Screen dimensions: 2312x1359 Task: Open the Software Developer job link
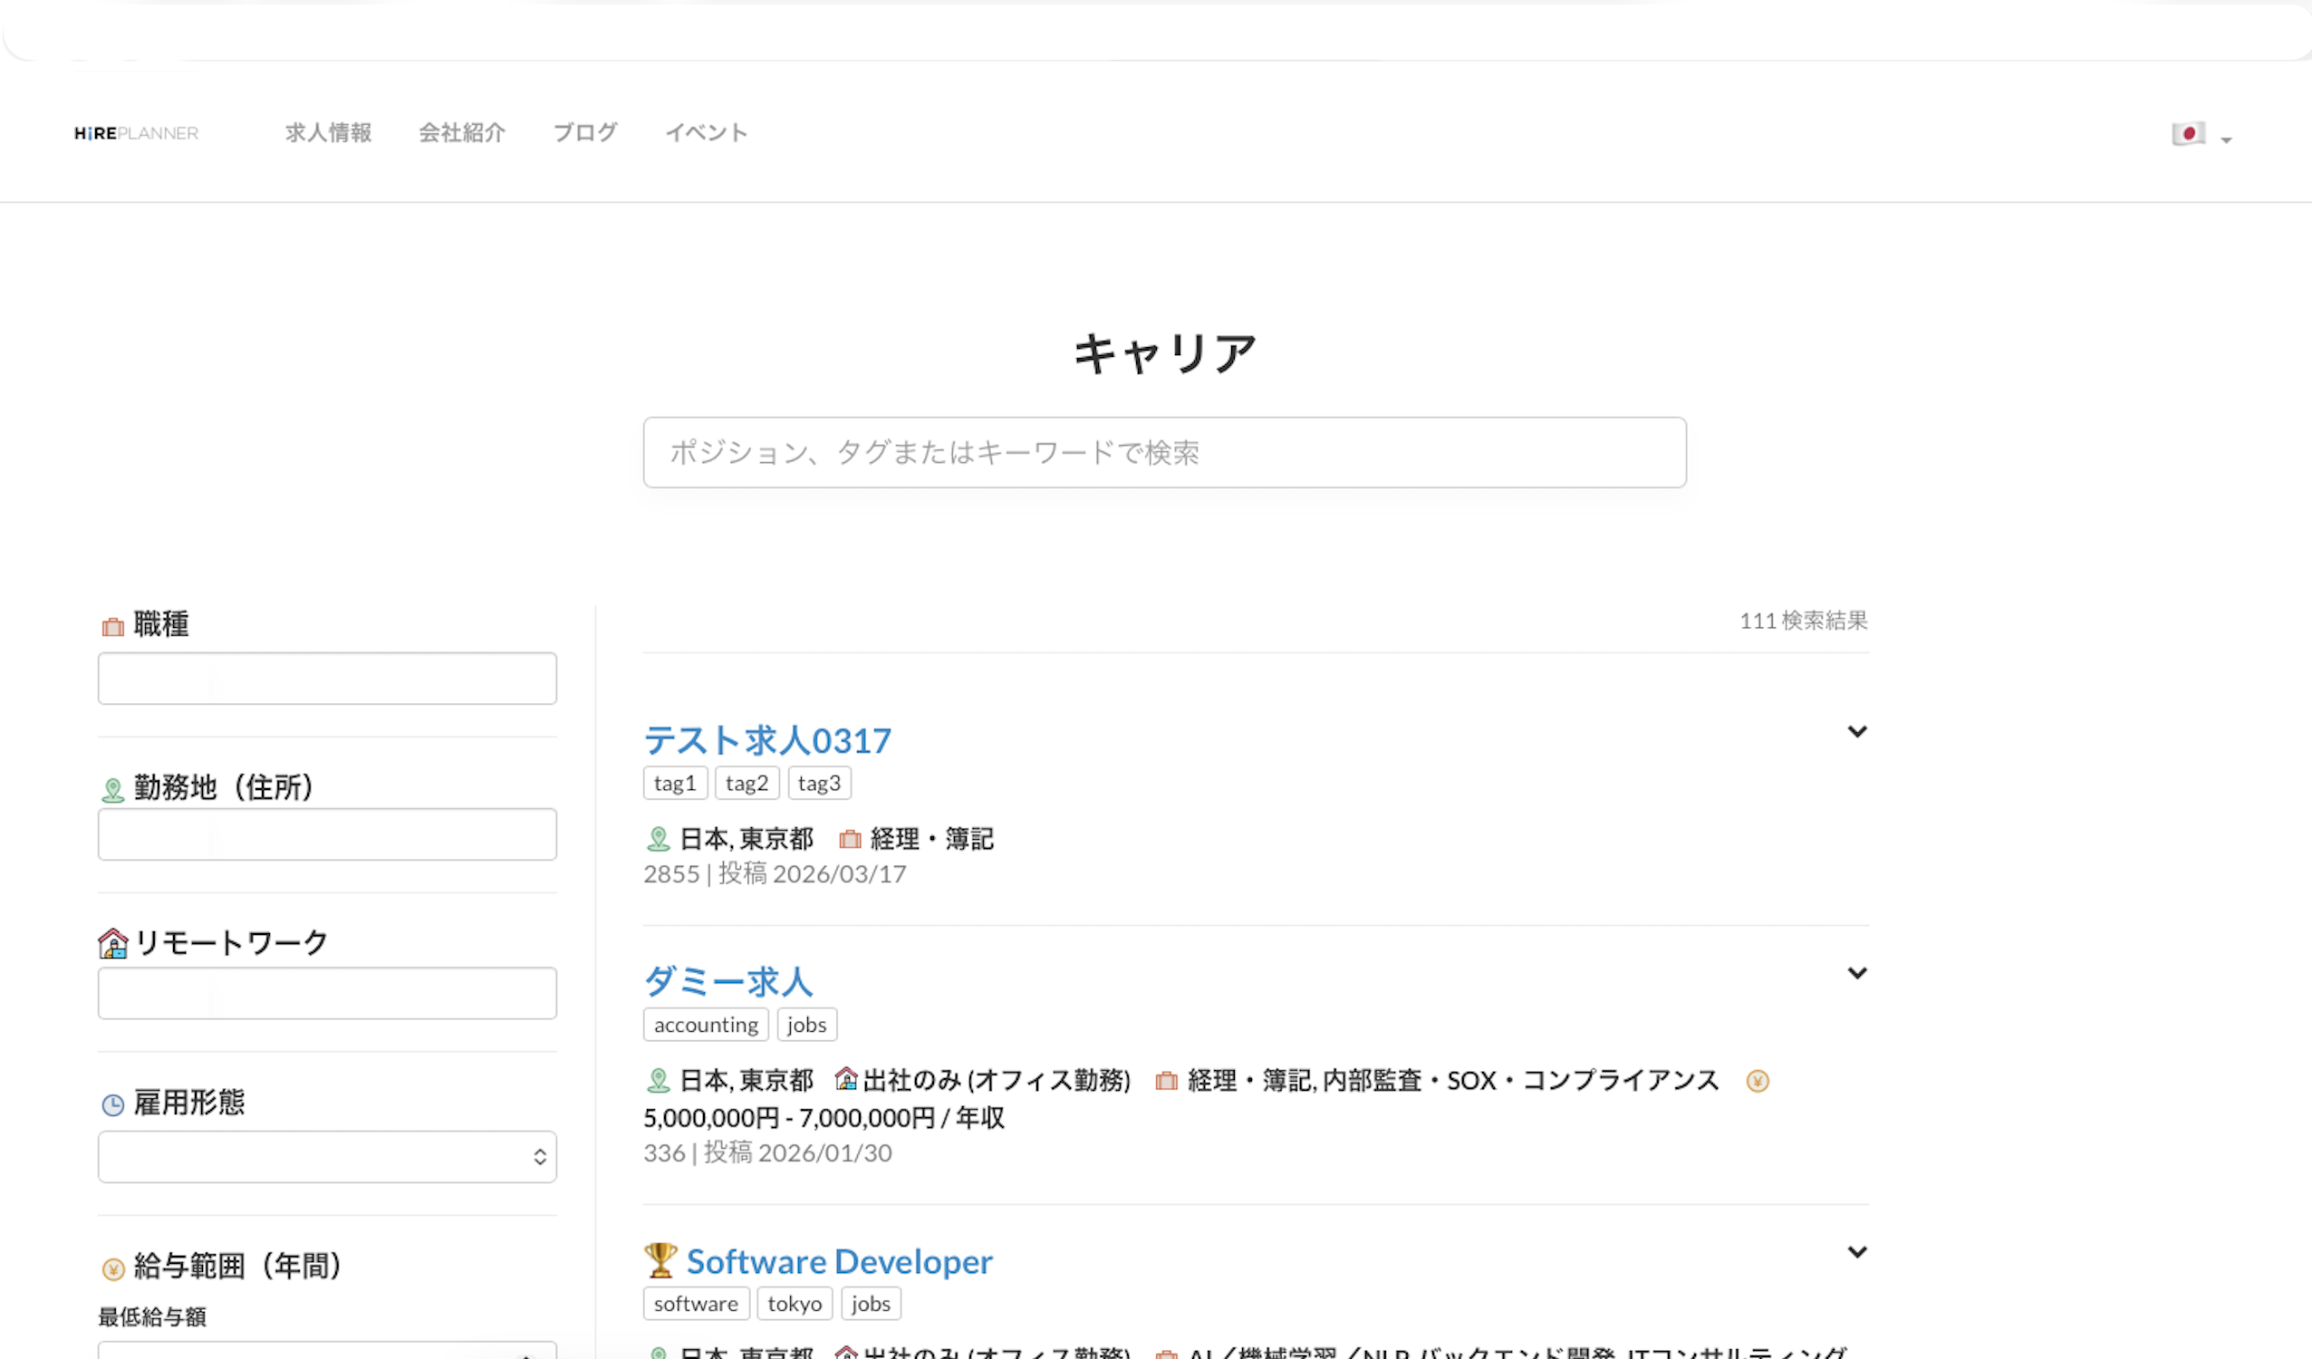click(x=839, y=1262)
